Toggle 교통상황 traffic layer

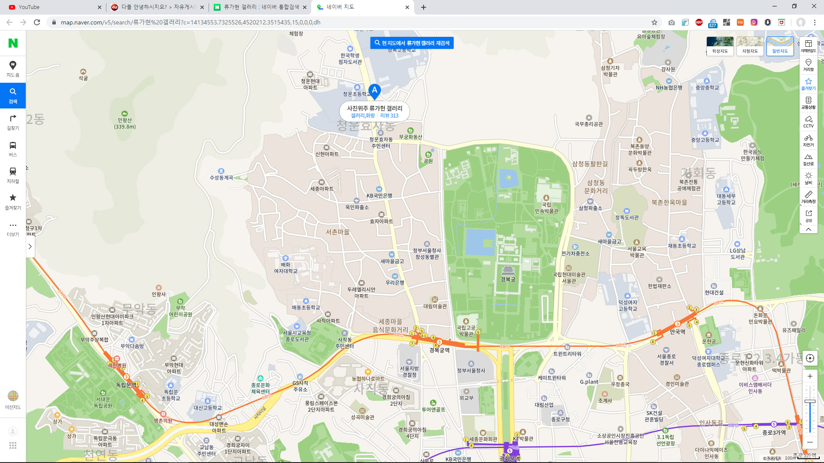[x=808, y=102]
